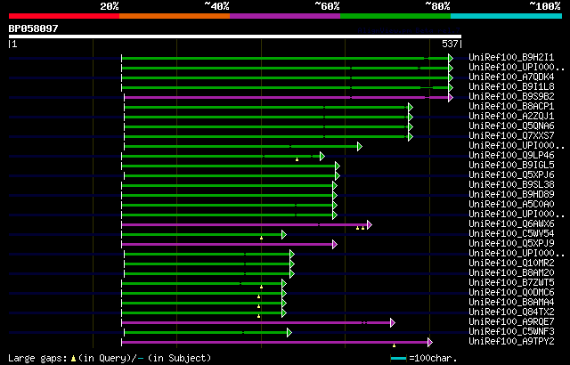Screen dimensions: 570x365
Task: Click the cyan 100char scale bar in legend
Action: pyautogui.click(x=398, y=359)
